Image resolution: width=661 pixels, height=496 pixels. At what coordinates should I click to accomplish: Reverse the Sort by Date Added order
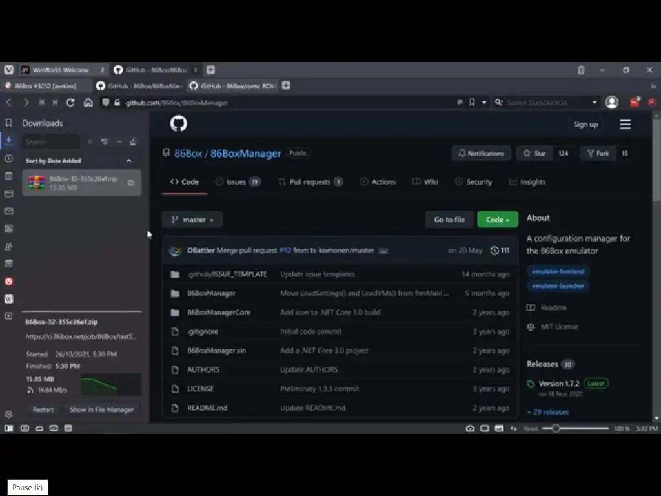coord(128,161)
